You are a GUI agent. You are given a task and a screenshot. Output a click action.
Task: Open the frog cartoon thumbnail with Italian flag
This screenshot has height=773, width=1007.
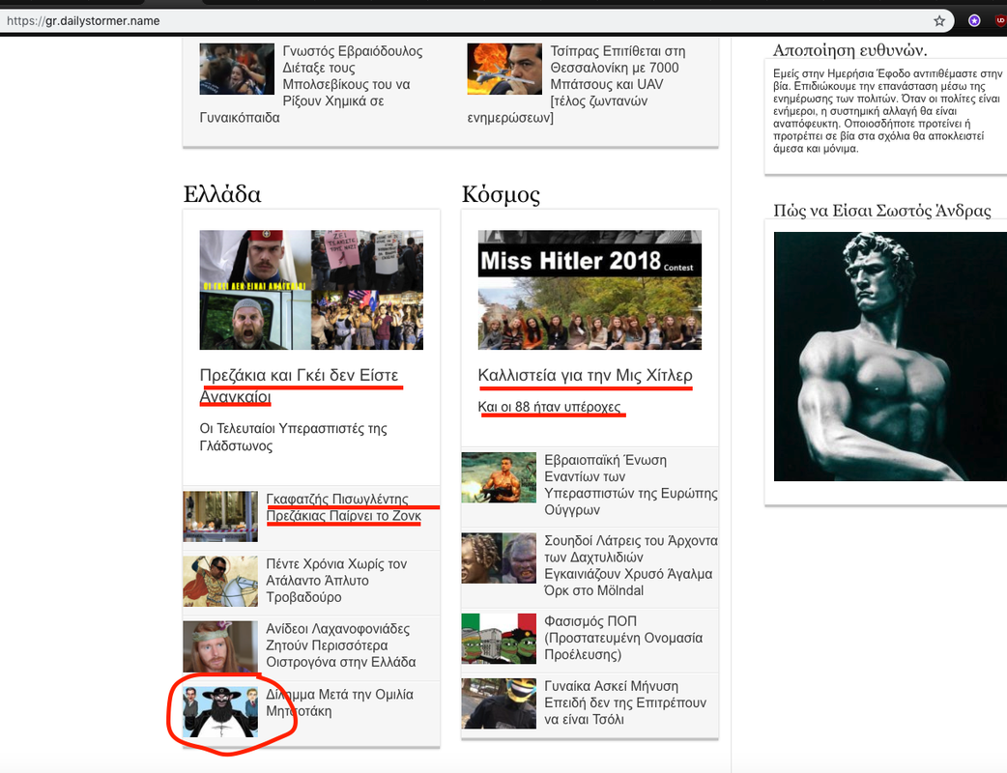coord(499,639)
